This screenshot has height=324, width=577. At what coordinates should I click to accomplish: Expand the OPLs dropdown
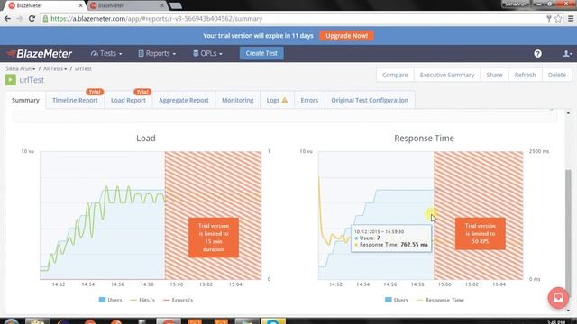pos(207,53)
